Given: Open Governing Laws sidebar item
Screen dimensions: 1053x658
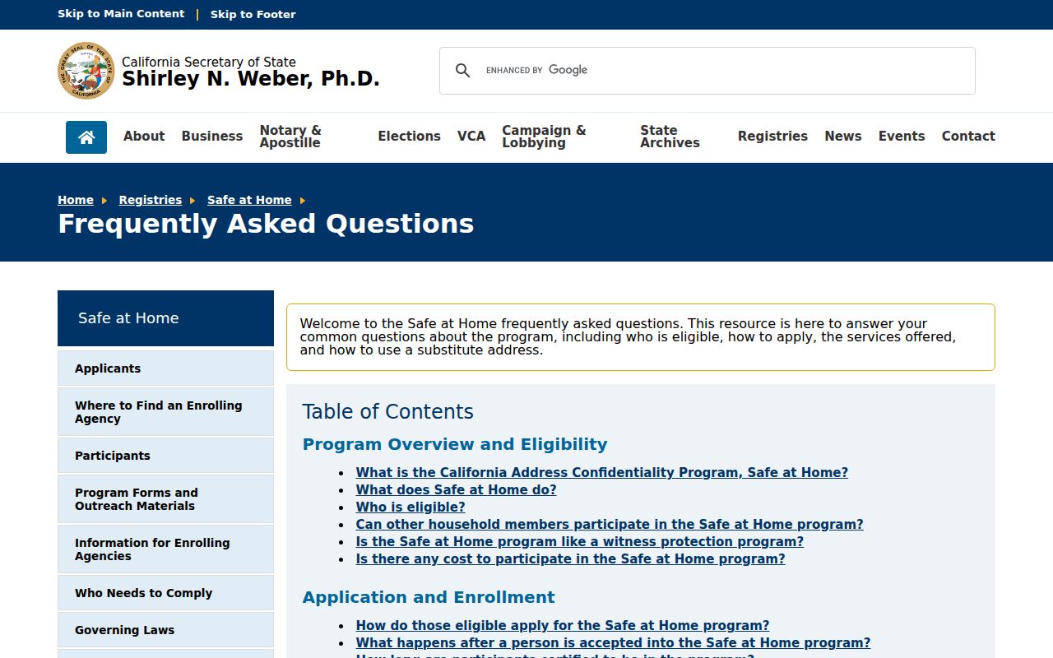Looking at the screenshot, I should click(x=165, y=630).
